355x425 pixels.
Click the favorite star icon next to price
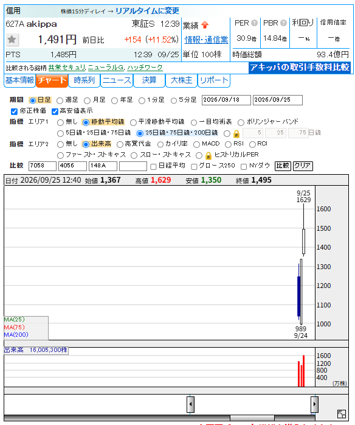(x=12, y=40)
